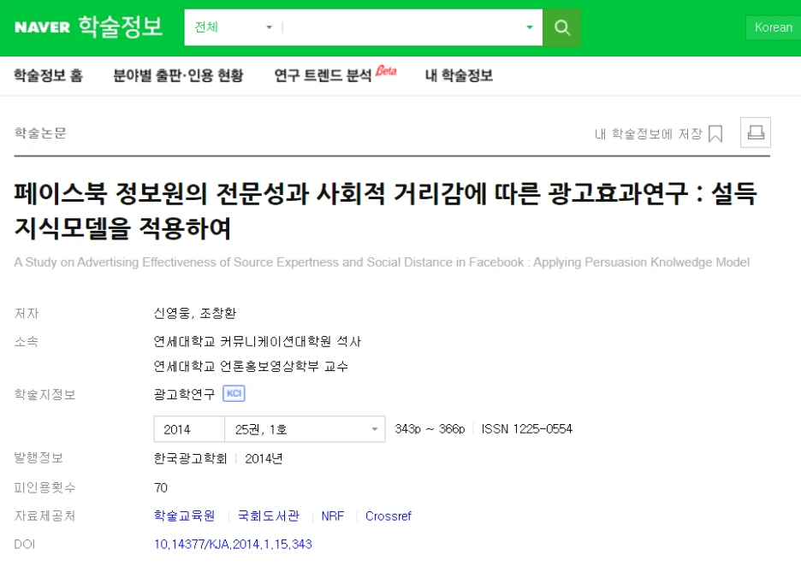Open the NRF source link

pos(333,516)
